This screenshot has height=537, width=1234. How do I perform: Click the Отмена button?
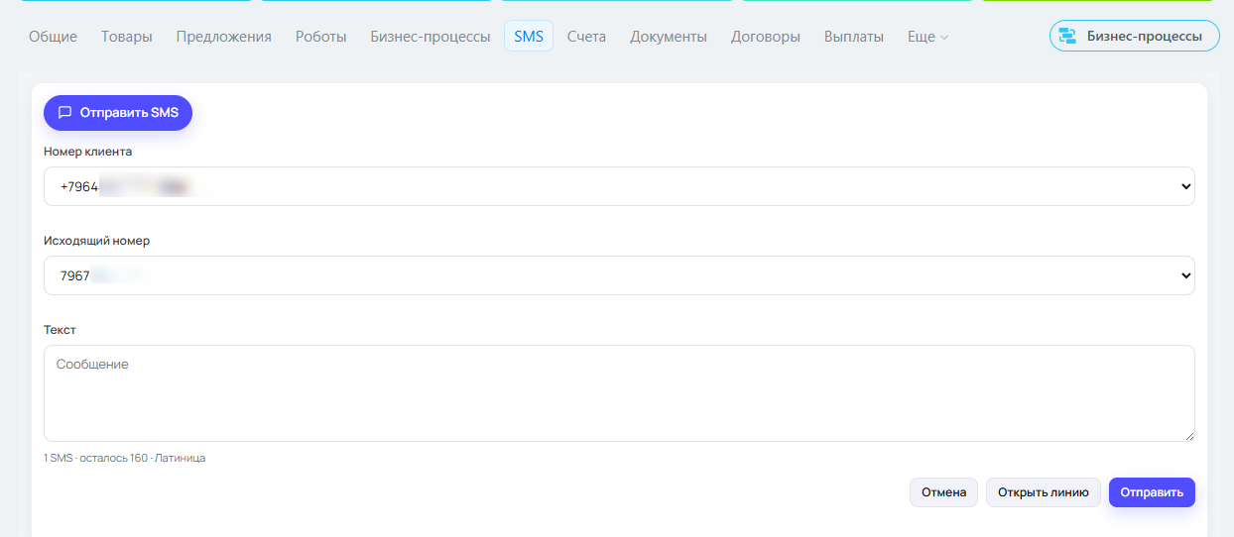click(x=943, y=492)
